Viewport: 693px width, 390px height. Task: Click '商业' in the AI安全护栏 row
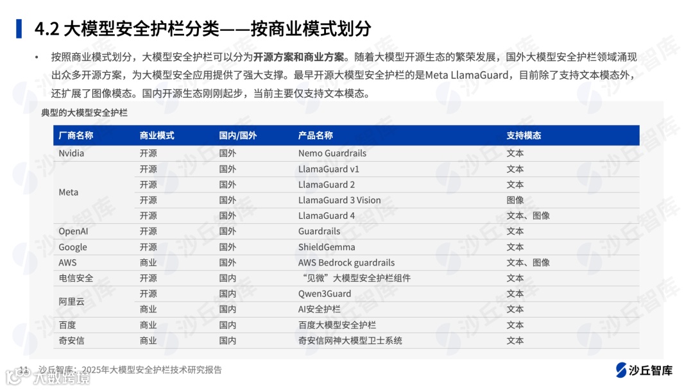[148, 310]
